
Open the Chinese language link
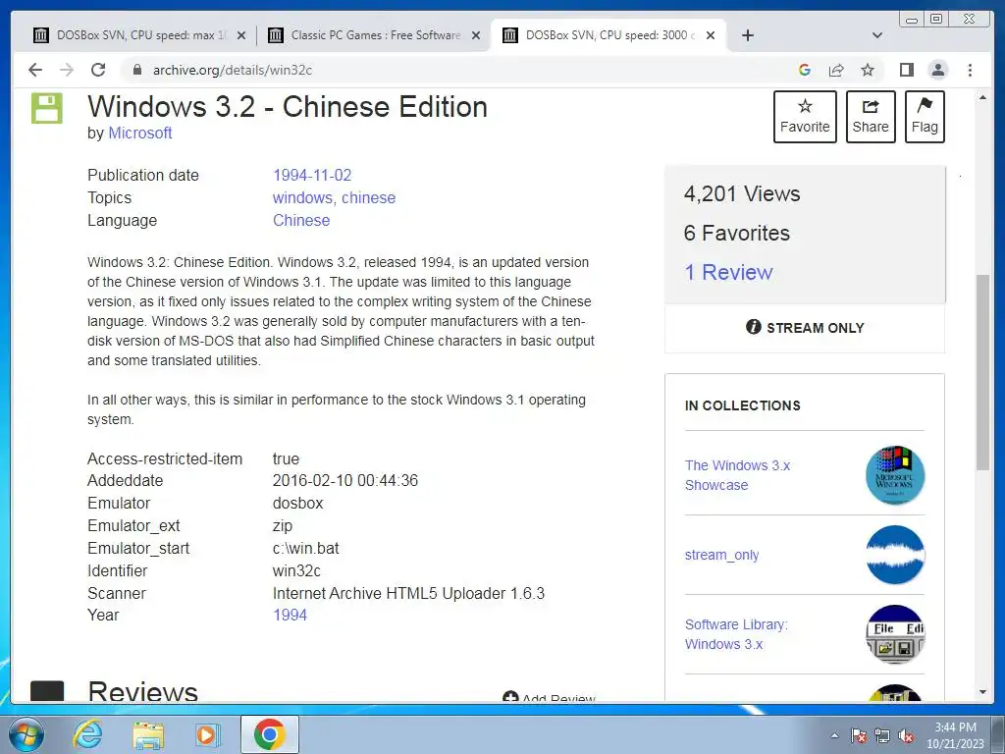tap(301, 221)
